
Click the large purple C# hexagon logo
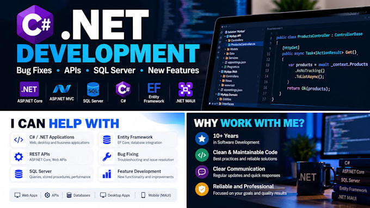pyautogui.click(x=35, y=24)
